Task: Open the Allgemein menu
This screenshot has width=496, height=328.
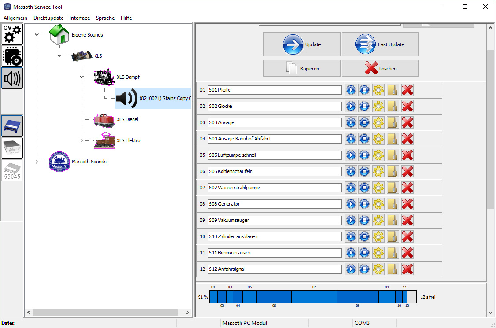Action: [15, 18]
